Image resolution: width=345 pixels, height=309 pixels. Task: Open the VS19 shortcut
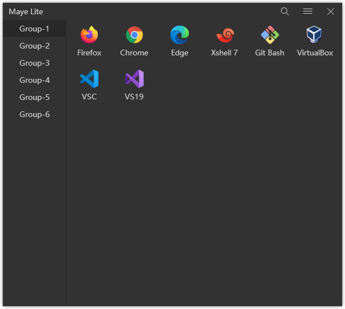[x=134, y=79]
